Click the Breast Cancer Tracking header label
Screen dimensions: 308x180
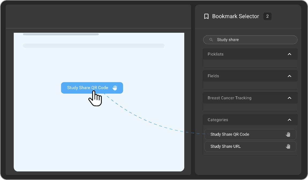point(230,98)
